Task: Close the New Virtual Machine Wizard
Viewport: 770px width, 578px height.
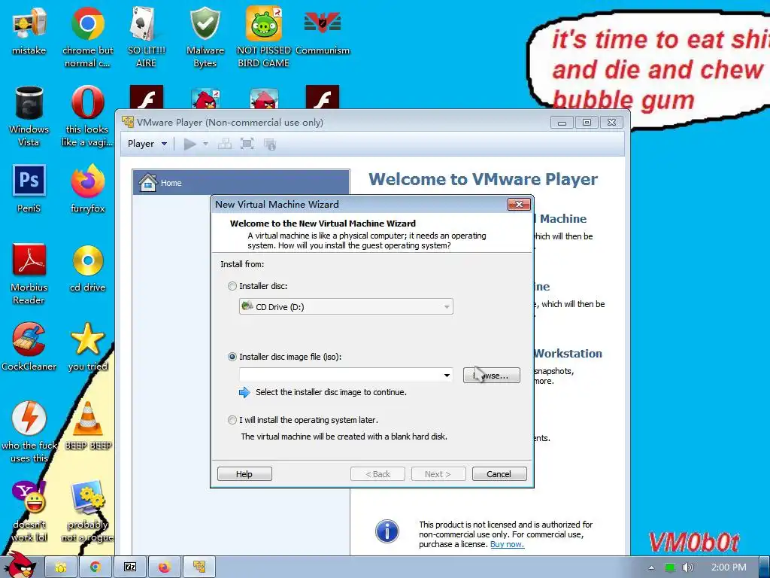Action: pyautogui.click(x=519, y=204)
